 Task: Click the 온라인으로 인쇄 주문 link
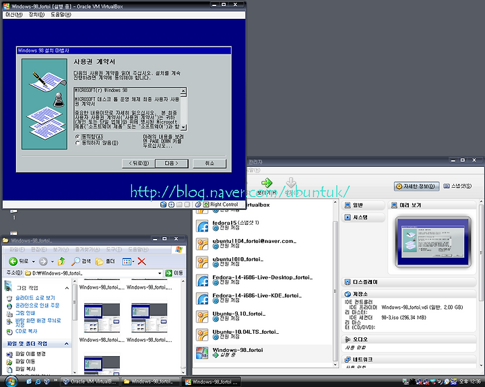coord(38,306)
